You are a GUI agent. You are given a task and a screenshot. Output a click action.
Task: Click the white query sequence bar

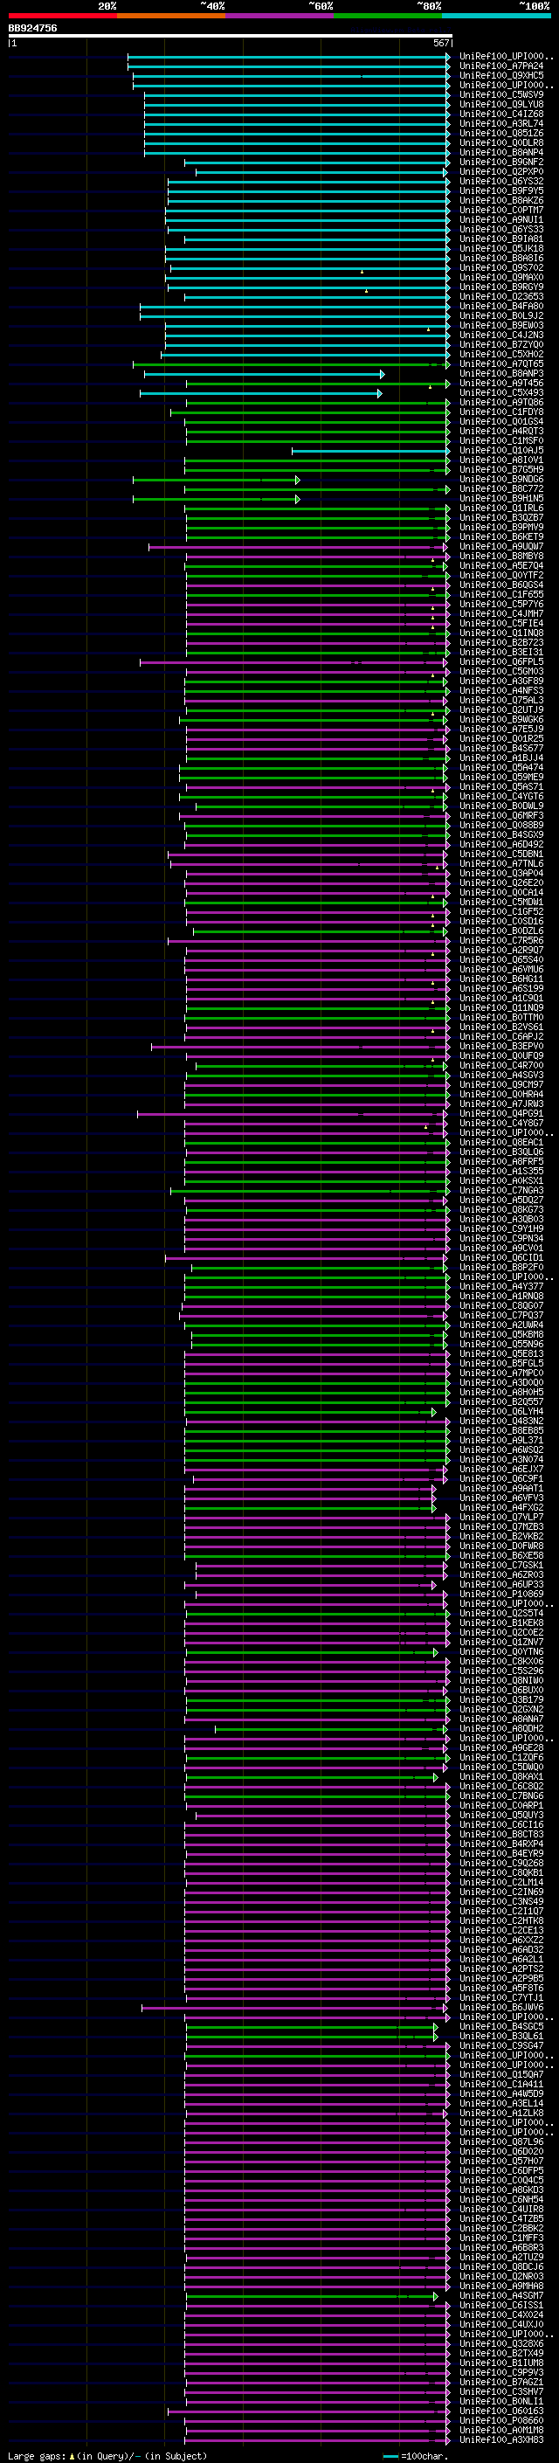231,35
